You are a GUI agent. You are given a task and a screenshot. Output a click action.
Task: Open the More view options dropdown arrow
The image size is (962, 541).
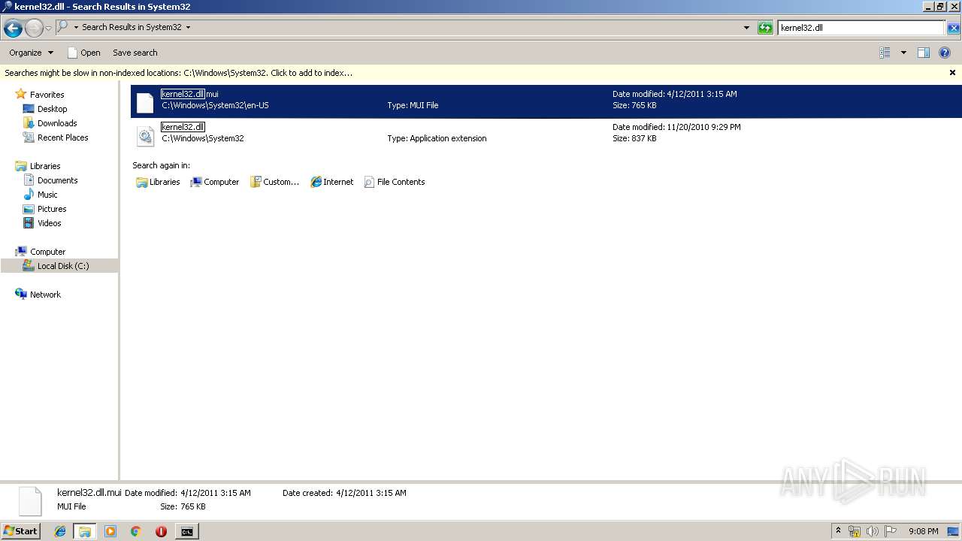[903, 53]
